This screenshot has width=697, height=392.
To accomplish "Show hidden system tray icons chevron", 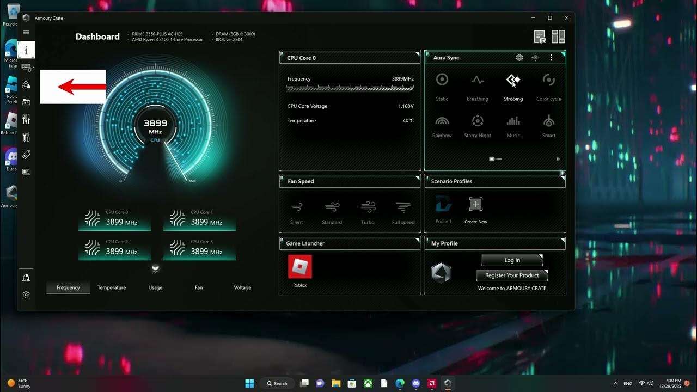I will (615, 383).
